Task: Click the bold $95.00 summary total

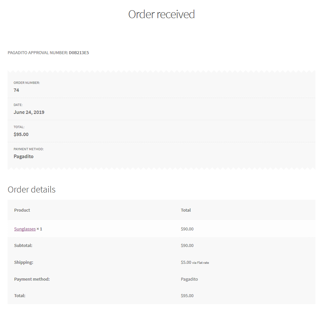Action: pos(21,134)
